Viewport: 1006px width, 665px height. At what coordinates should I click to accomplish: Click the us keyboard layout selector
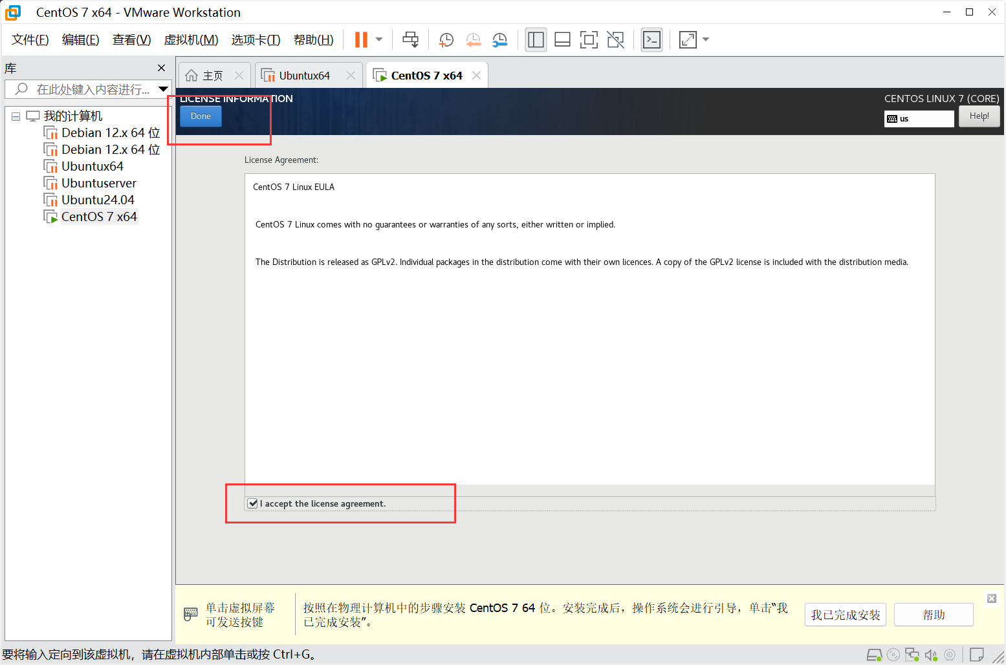click(x=919, y=119)
